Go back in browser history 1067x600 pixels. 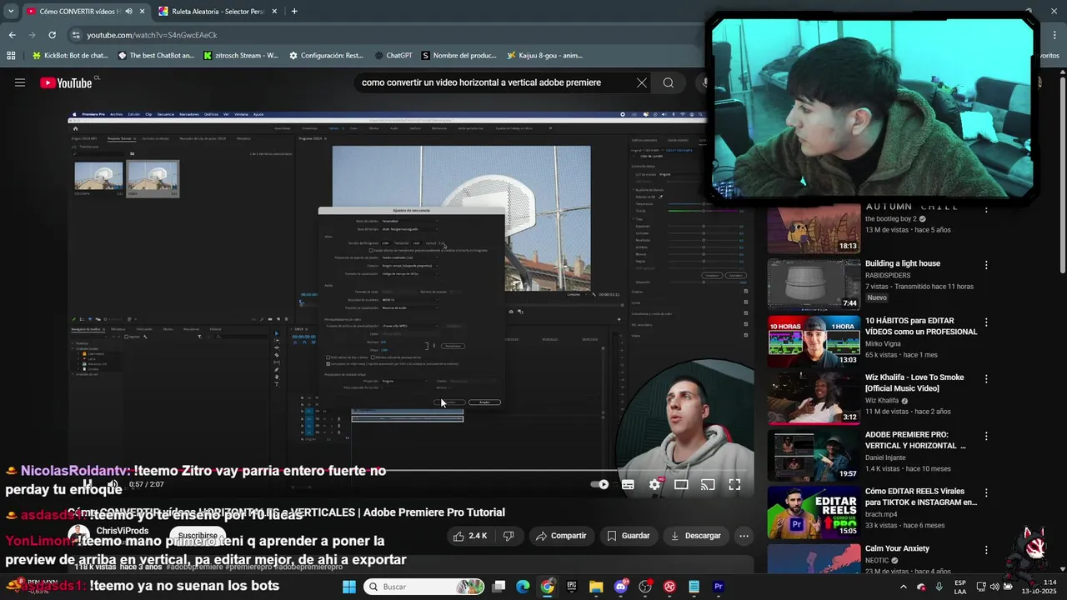12,35
